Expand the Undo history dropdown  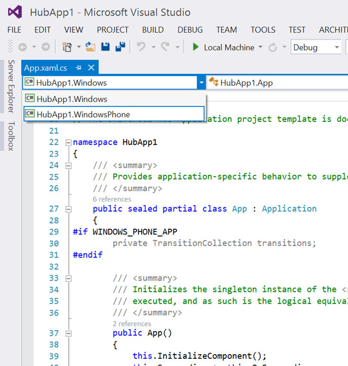pos(153,47)
